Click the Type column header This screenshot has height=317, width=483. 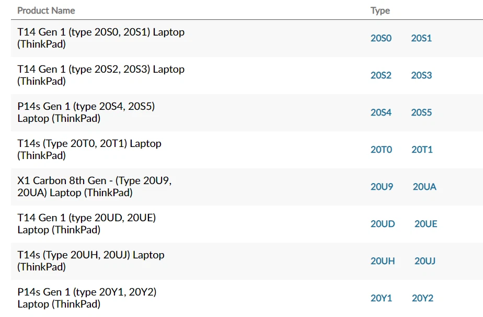pos(380,10)
